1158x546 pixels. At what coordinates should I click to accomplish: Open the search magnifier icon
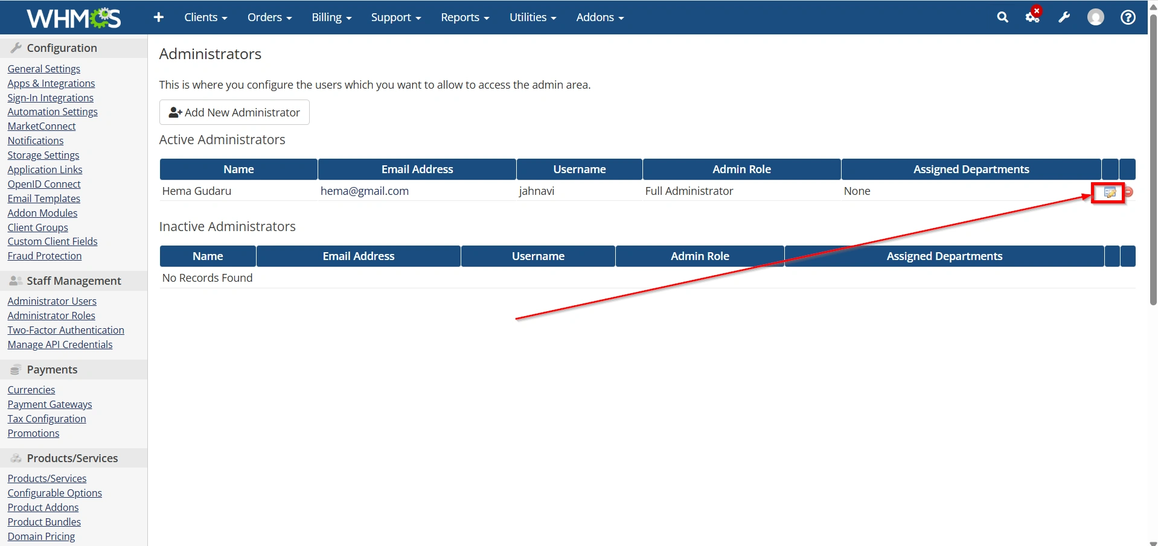coord(1002,17)
